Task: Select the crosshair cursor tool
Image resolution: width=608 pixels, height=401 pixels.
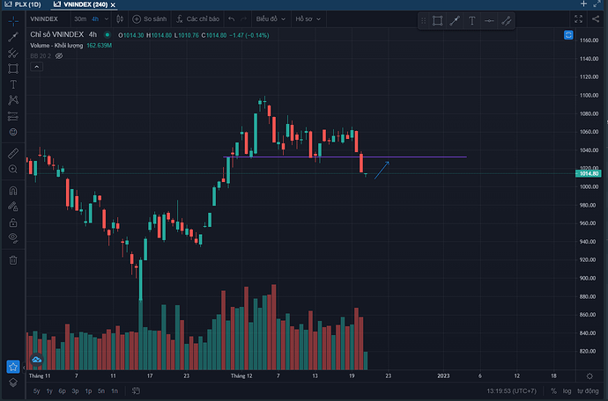Action: 13,20
